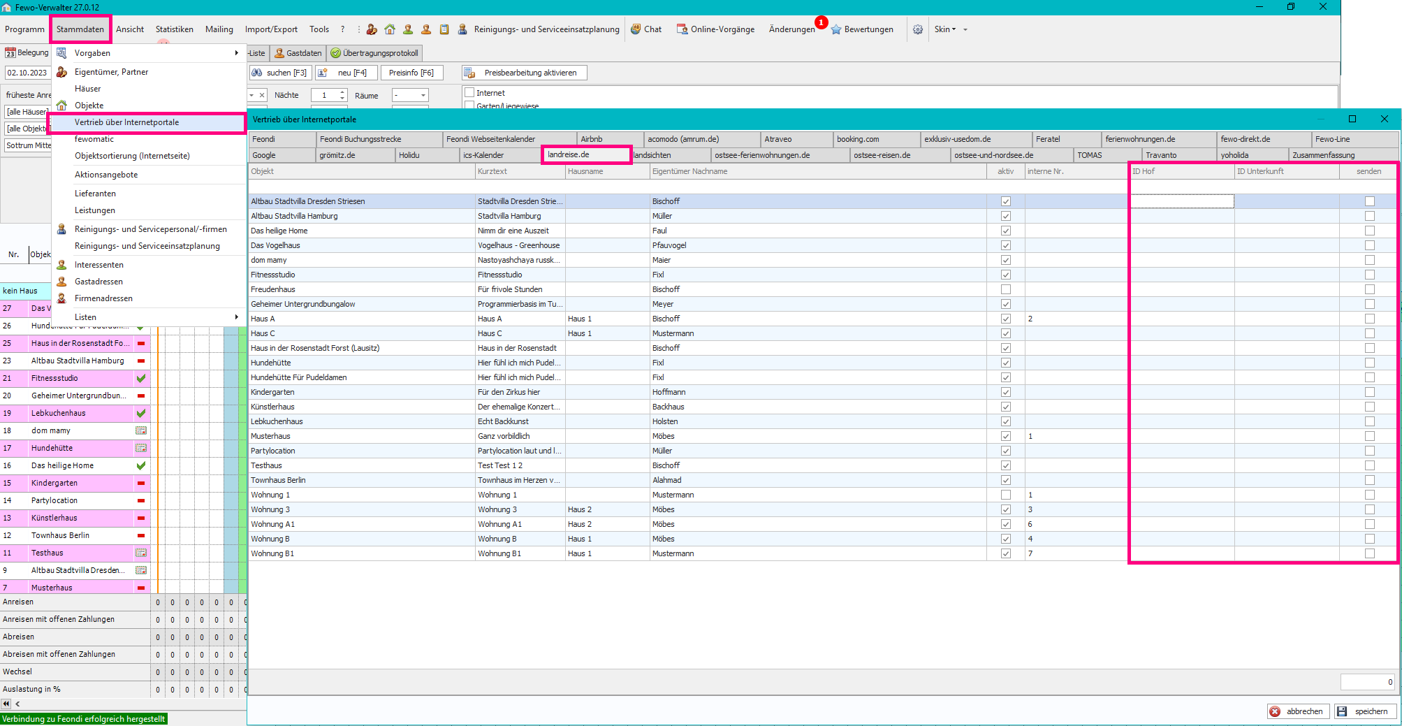Select the Lebkuchenhaus row in portal table
Image resolution: width=1402 pixels, height=726 pixels.
coord(823,421)
